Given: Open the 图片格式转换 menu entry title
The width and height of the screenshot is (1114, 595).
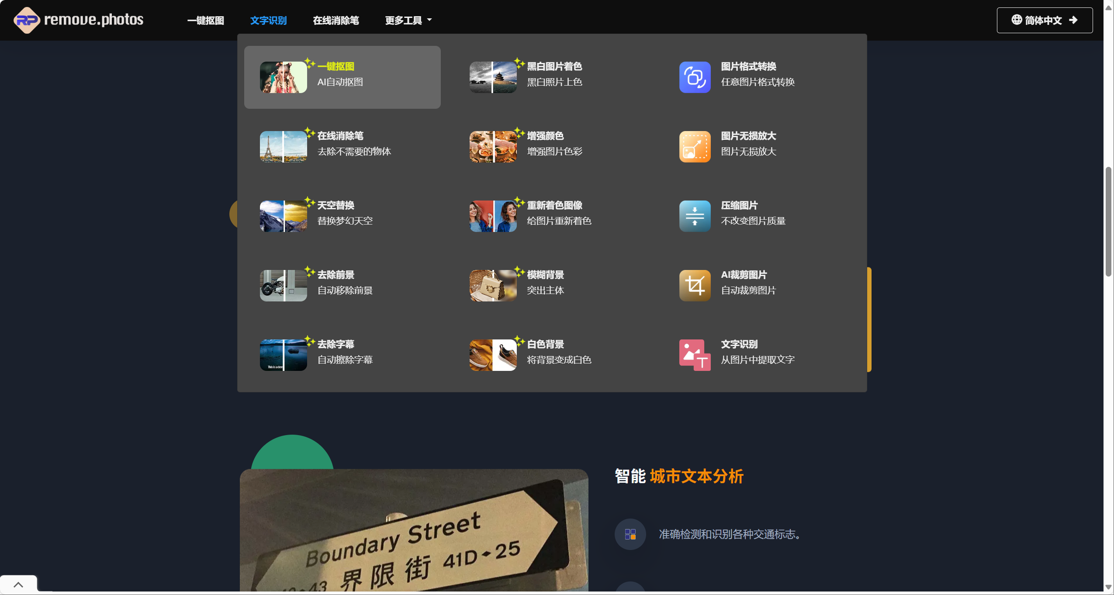Looking at the screenshot, I should (x=748, y=66).
